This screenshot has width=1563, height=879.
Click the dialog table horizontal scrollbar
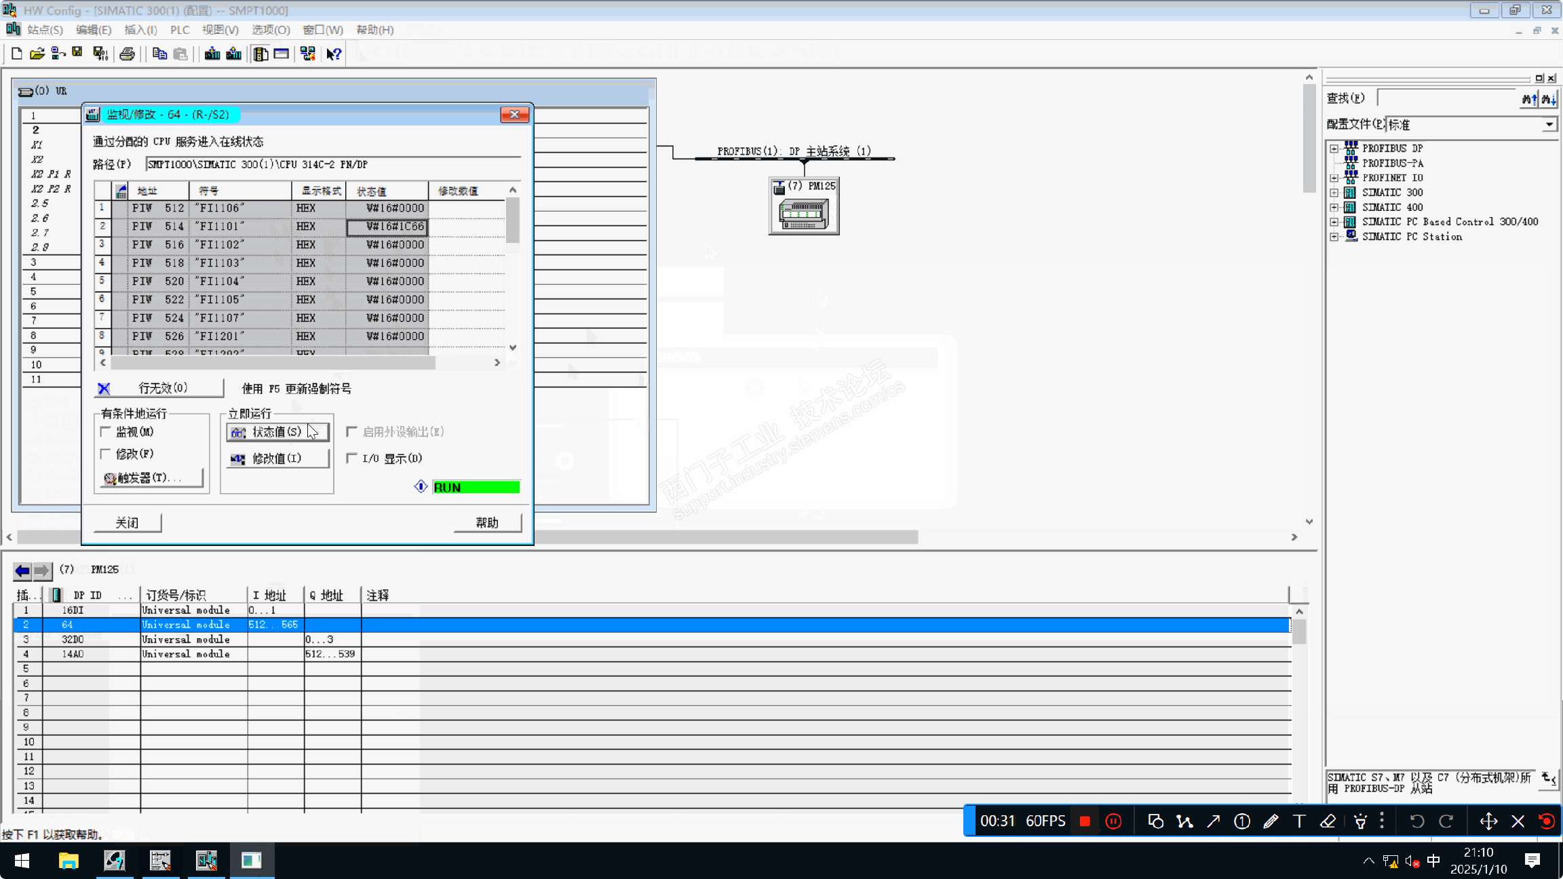[x=273, y=363]
